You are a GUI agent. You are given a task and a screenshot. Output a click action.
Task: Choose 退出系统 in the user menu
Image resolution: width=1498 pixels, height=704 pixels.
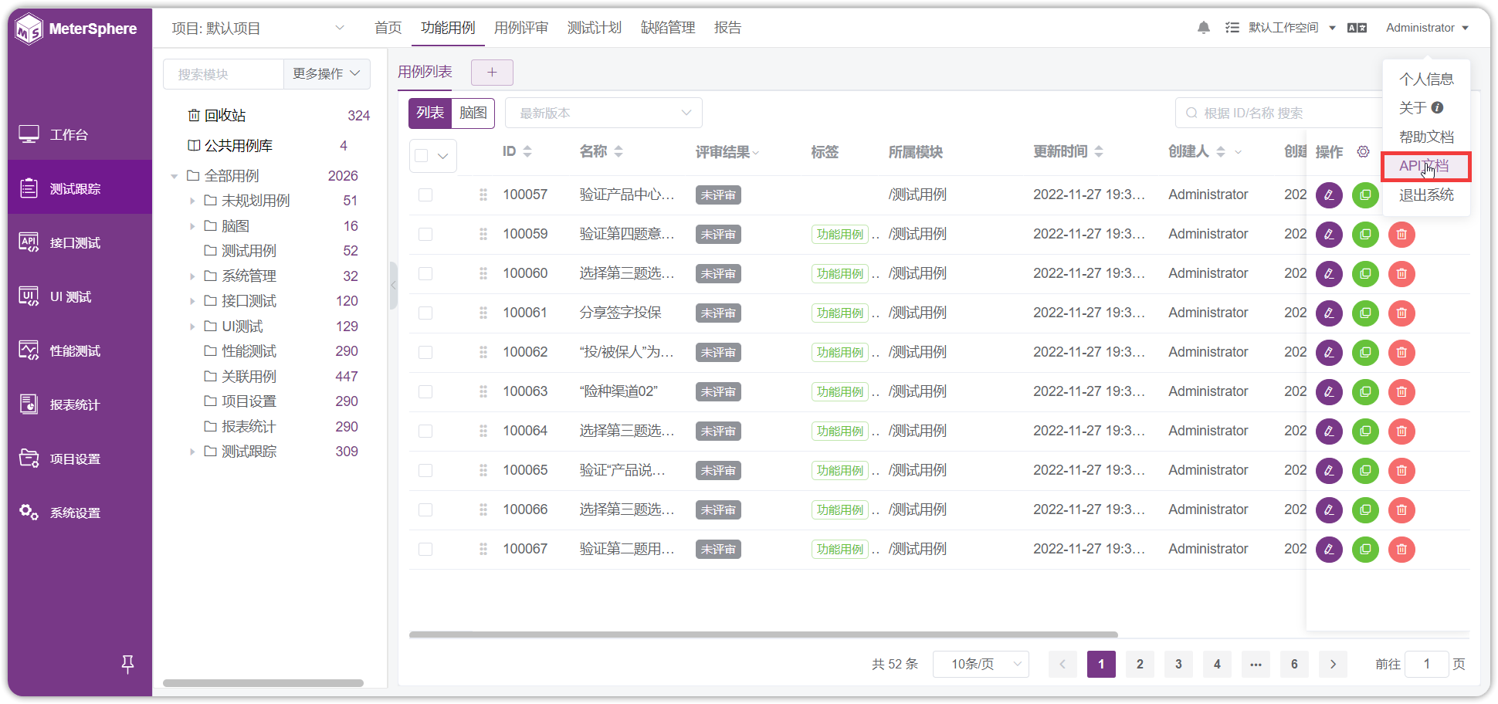click(1425, 195)
